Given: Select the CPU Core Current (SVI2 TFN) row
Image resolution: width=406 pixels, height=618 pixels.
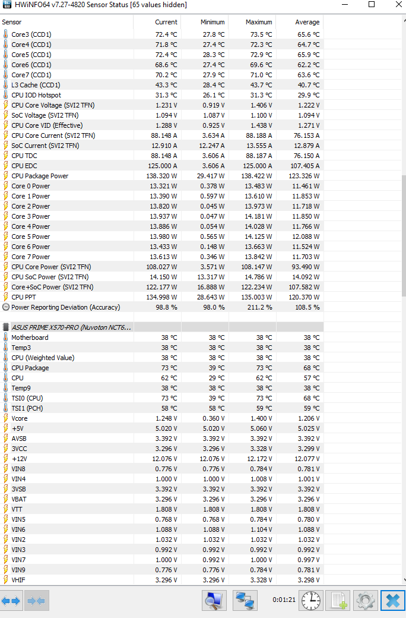Looking at the screenshot, I should (161, 135).
